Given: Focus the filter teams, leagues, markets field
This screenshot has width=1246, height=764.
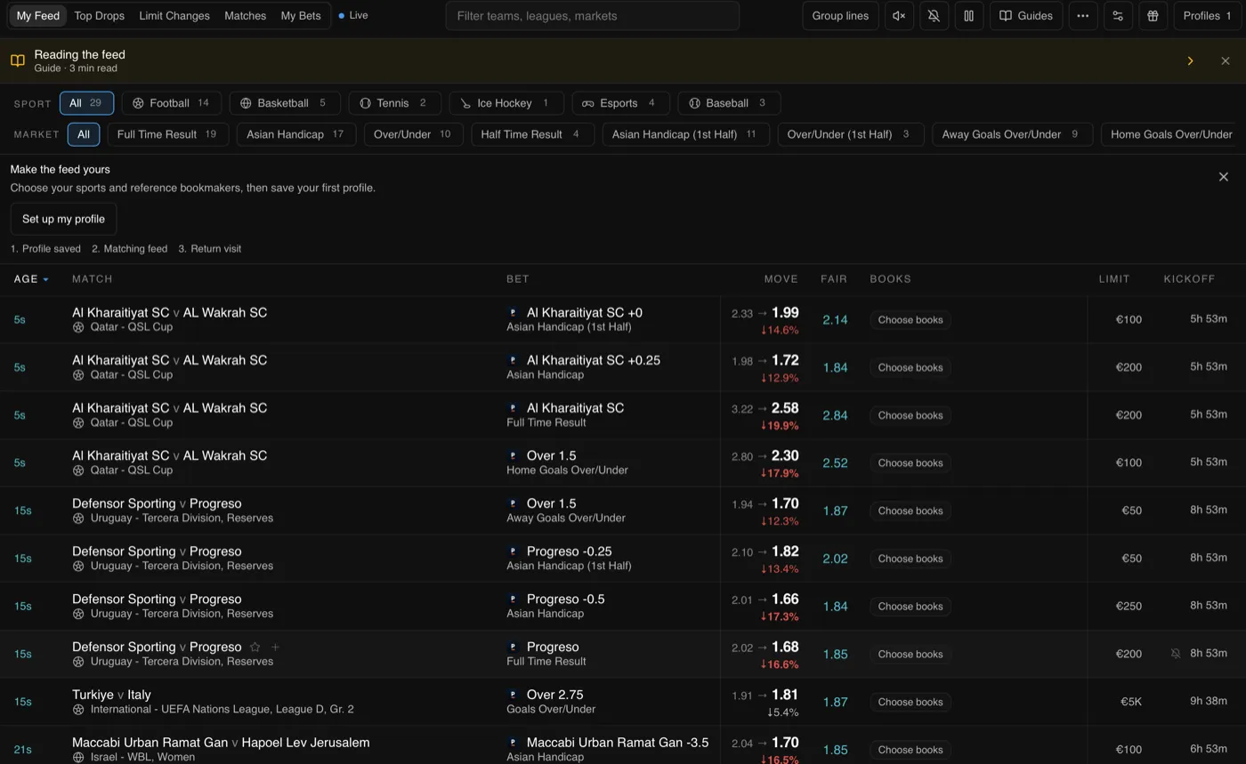Looking at the screenshot, I should pyautogui.click(x=593, y=16).
